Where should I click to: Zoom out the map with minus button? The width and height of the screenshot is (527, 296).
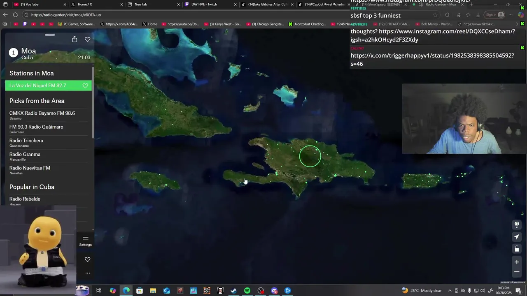coord(517,272)
